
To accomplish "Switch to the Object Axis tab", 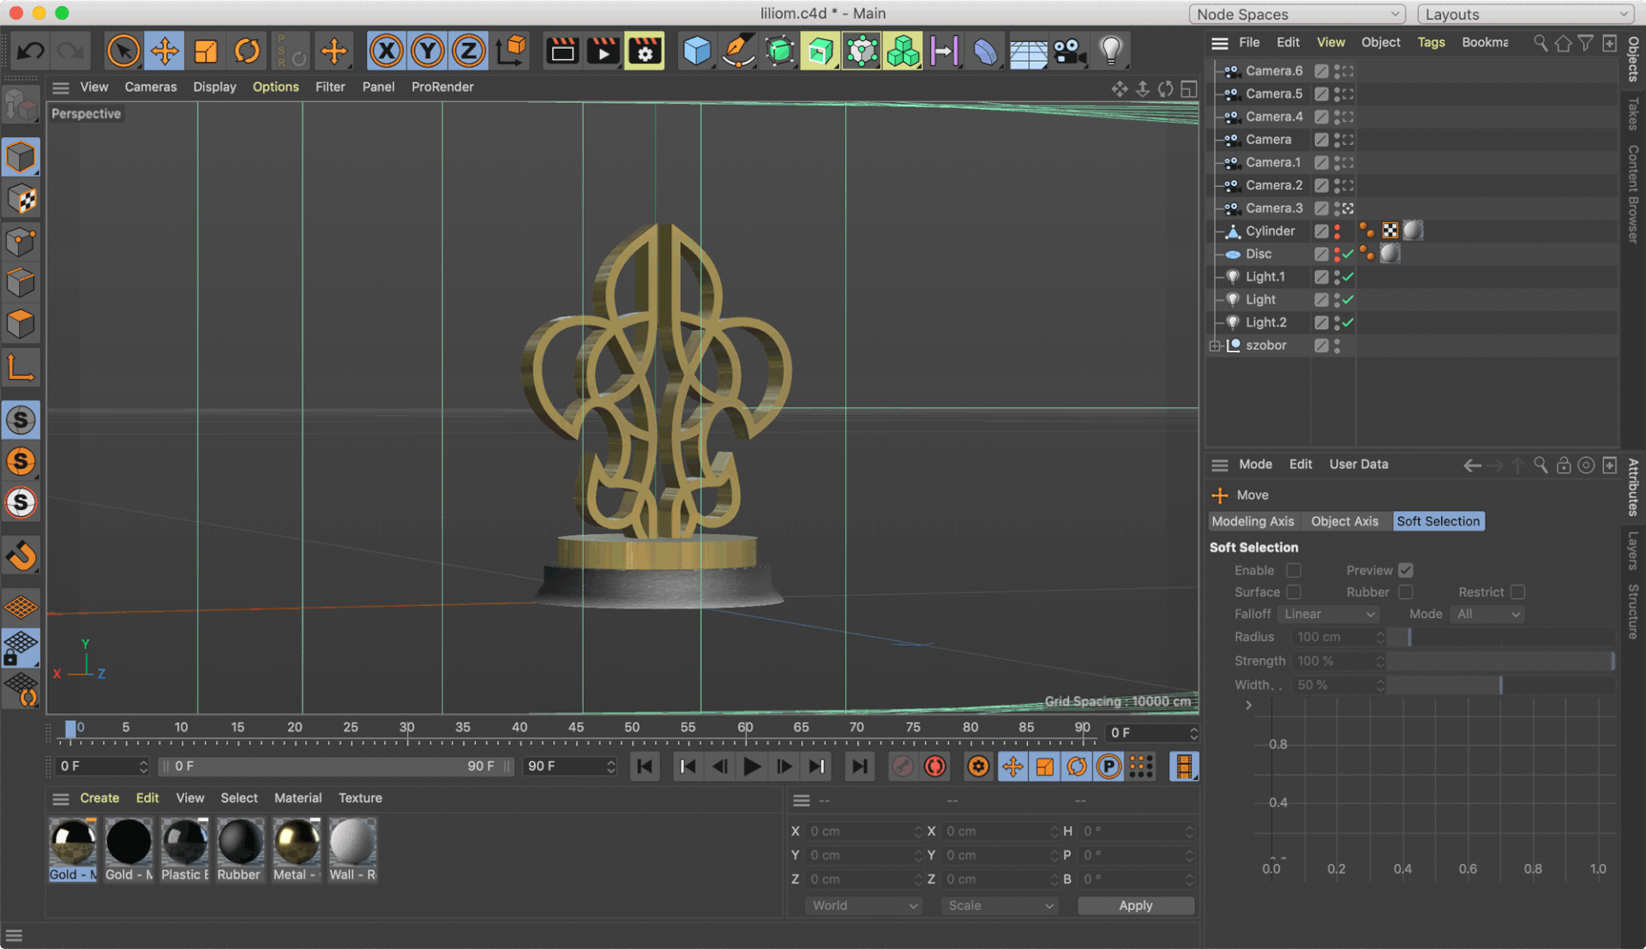I will tap(1343, 521).
